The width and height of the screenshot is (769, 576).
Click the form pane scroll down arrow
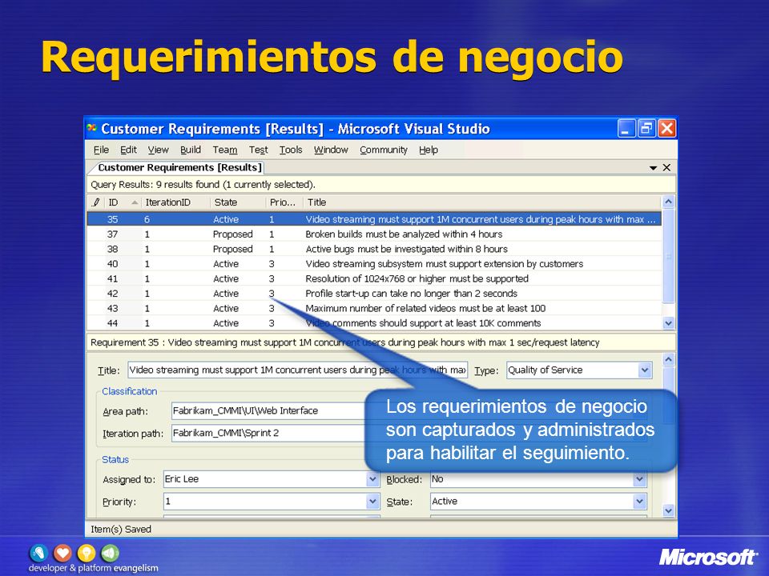click(x=668, y=510)
